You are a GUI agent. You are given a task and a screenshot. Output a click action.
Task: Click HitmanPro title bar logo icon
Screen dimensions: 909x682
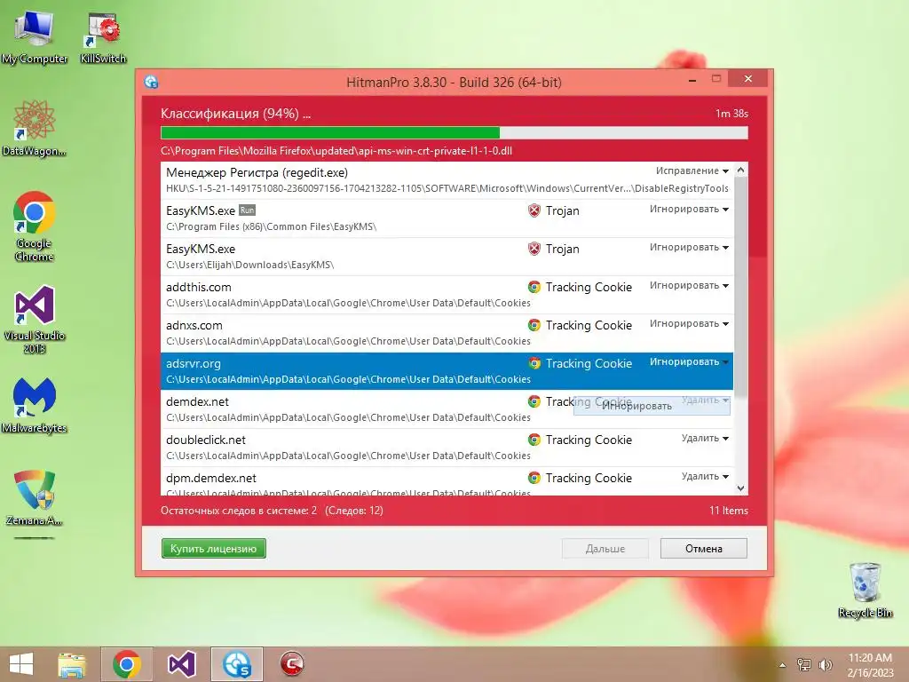151,82
